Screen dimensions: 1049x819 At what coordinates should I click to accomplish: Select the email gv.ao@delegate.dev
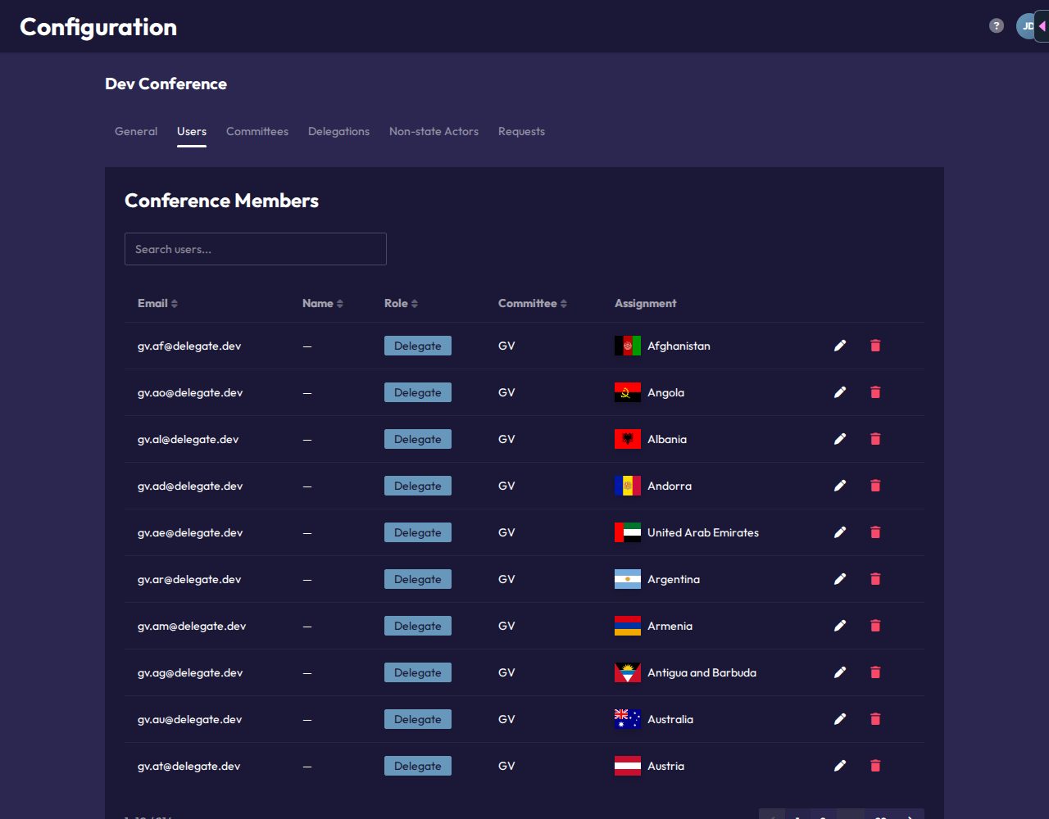click(x=190, y=392)
